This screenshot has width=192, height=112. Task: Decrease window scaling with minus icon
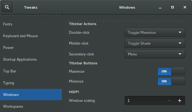click(169, 101)
